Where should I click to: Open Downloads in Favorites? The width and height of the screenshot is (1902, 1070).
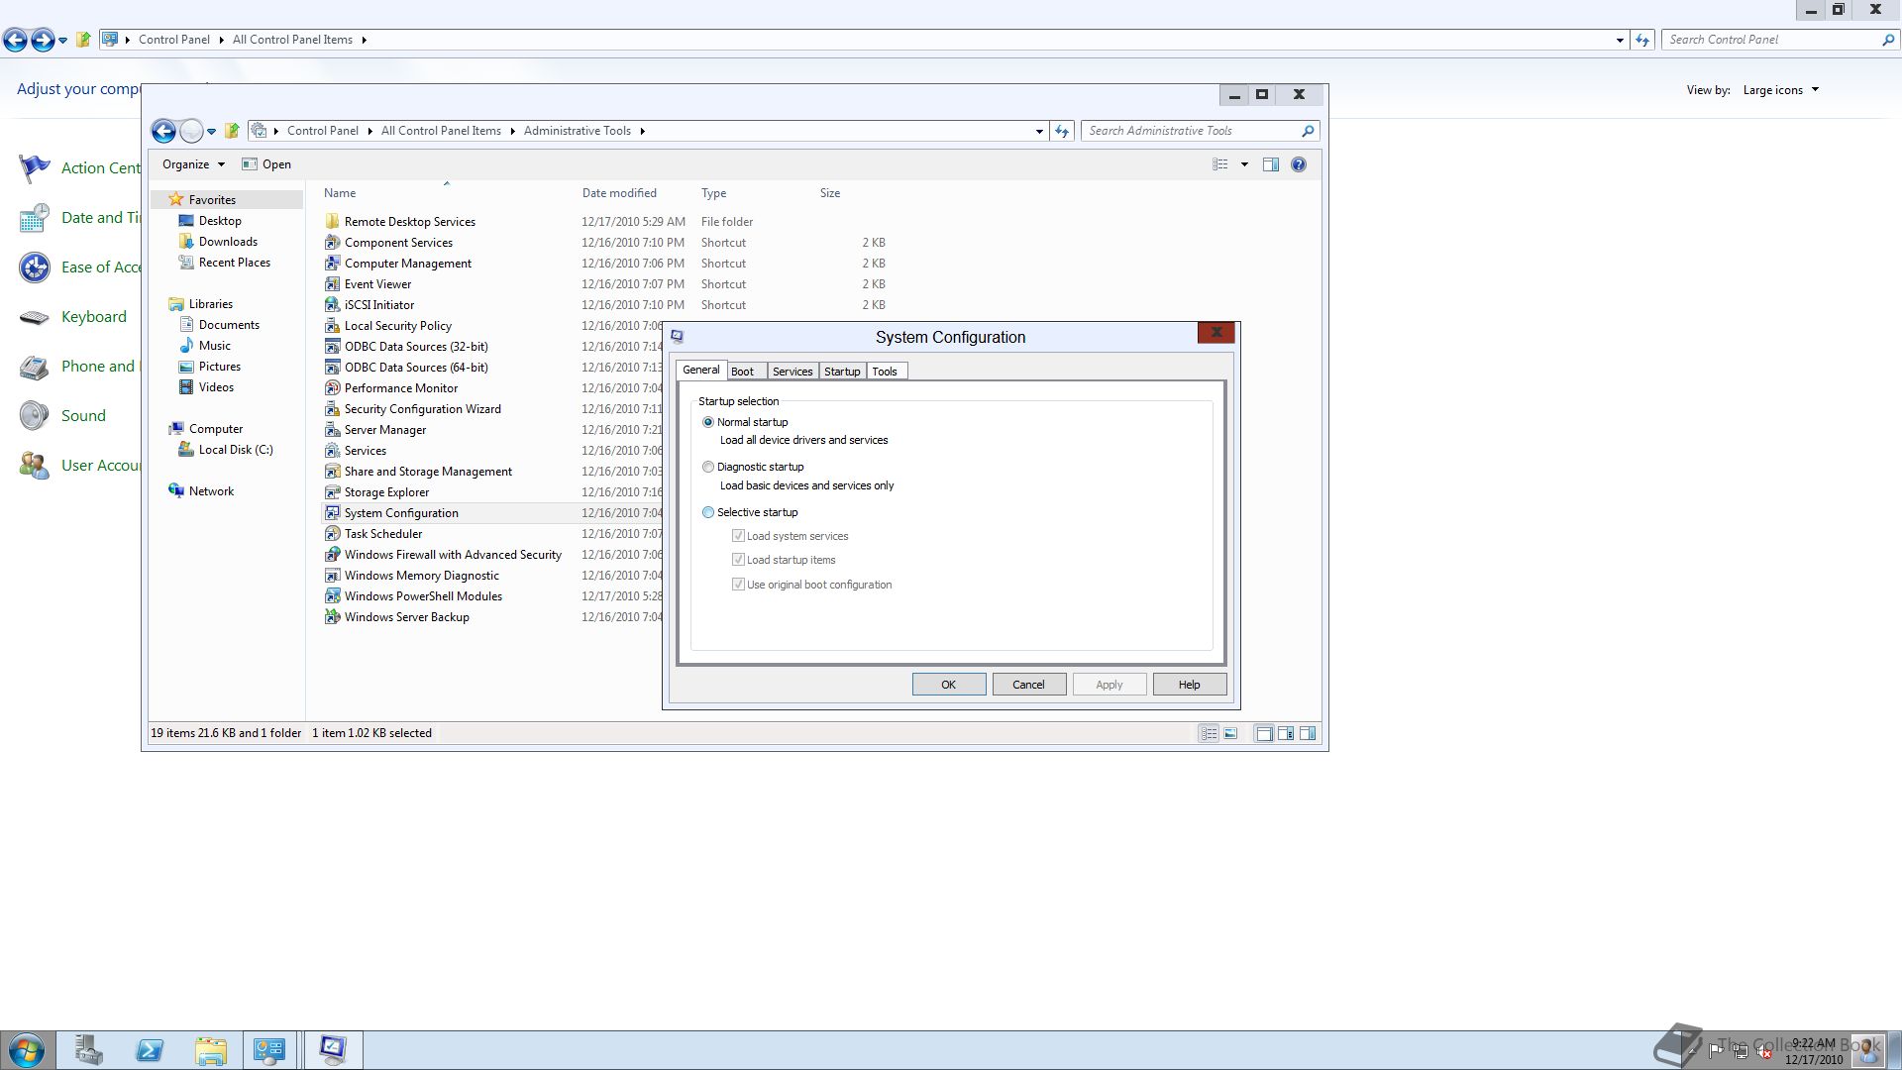pos(228,242)
